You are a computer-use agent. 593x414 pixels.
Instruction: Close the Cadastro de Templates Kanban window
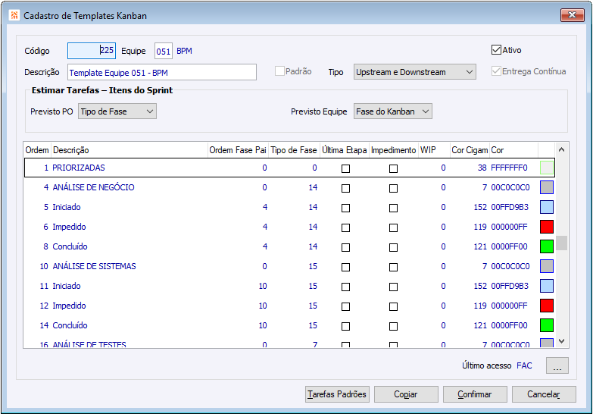click(573, 15)
